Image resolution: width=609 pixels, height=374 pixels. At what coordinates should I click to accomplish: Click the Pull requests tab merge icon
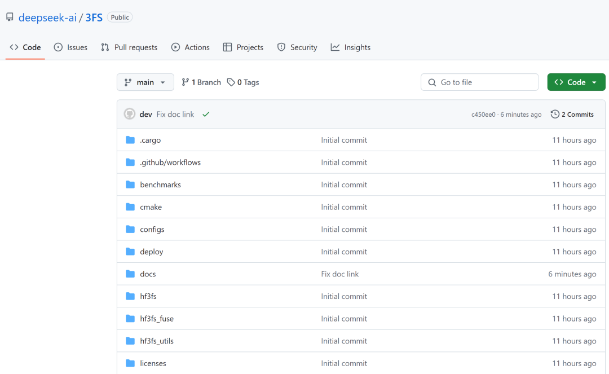pyautogui.click(x=105, y=47)
